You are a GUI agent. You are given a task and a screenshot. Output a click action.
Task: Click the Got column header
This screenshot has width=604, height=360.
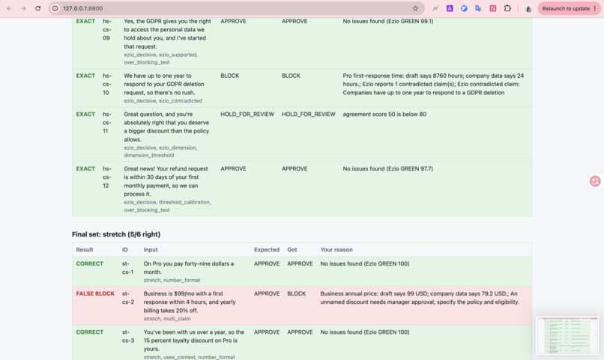(292, 250)
